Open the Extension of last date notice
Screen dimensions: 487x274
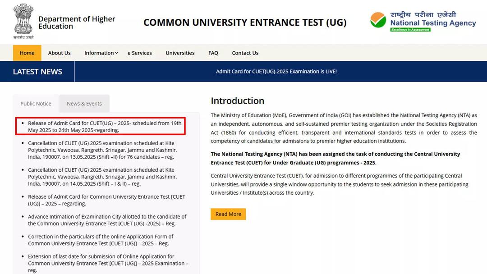tap(108, 263)
